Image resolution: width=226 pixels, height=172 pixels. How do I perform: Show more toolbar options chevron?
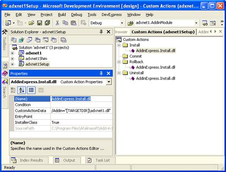point(222,23)
